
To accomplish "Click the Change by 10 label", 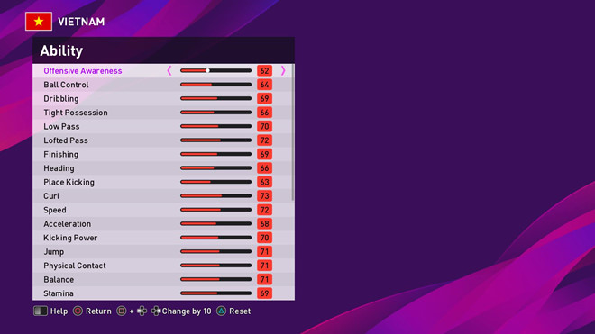I will coord(187,311).
